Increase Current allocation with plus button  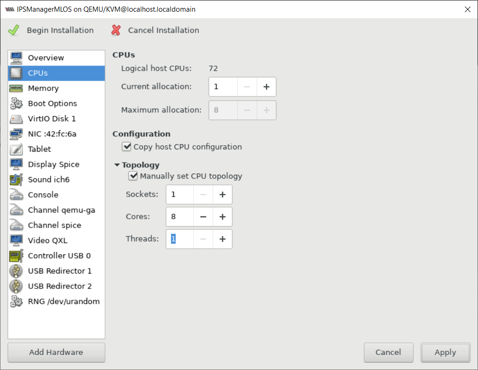[267, 87]
